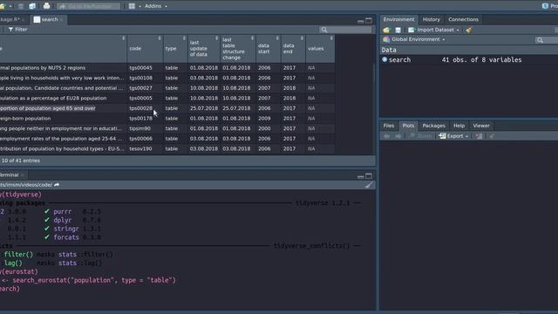Switch to the Viewer tab
Viewport: 558px width, 314px height.
click(x=481, y=126)
